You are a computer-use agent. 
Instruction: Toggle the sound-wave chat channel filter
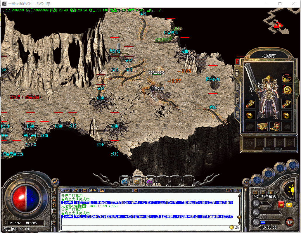tap(54, 193)
